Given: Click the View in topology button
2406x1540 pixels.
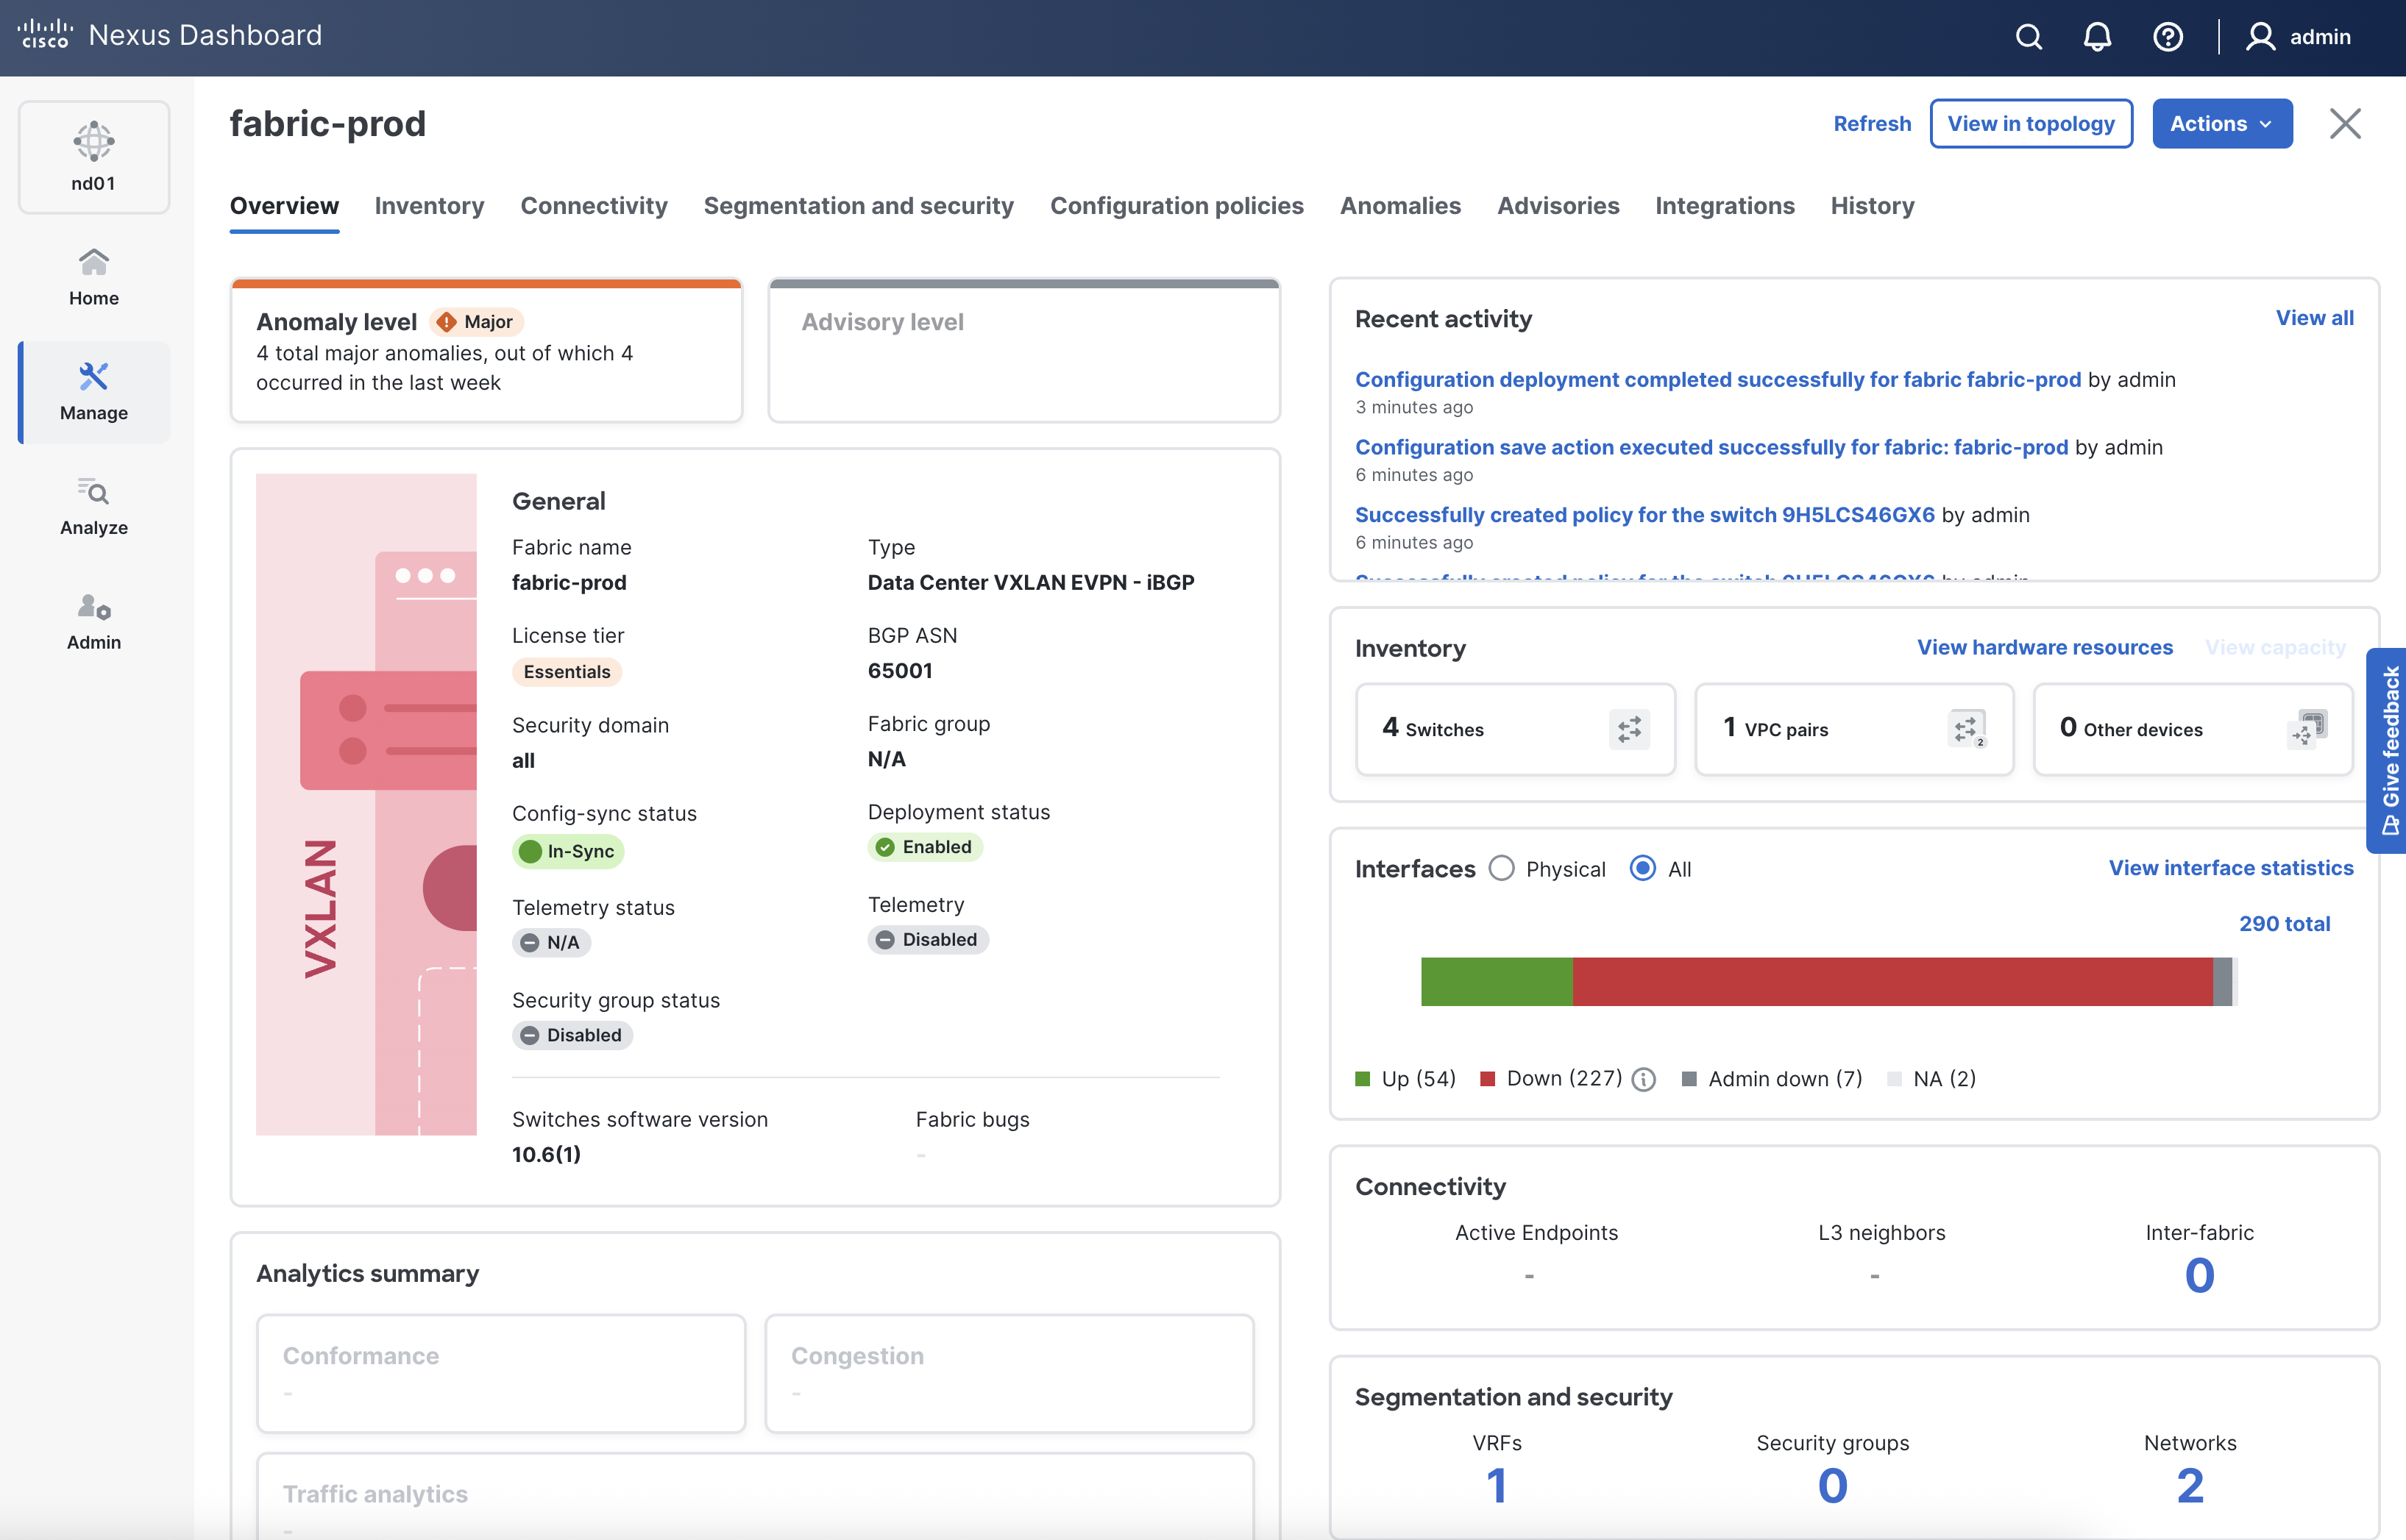Looking at the screenshot, I should point(2030,124).
